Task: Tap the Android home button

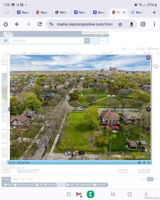Action: (x=130, y=194)
